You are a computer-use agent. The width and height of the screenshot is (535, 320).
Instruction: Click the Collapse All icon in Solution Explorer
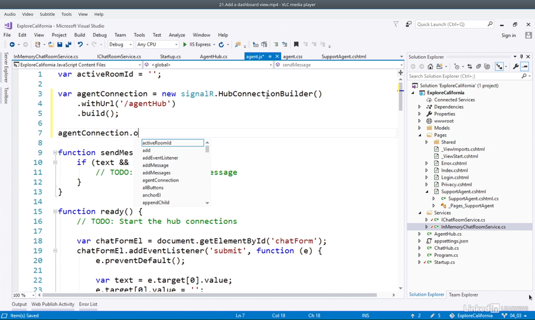pyautogui.click(x=478, y=66)
